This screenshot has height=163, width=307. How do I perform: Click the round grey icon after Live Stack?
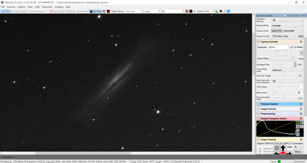[104, 11]
